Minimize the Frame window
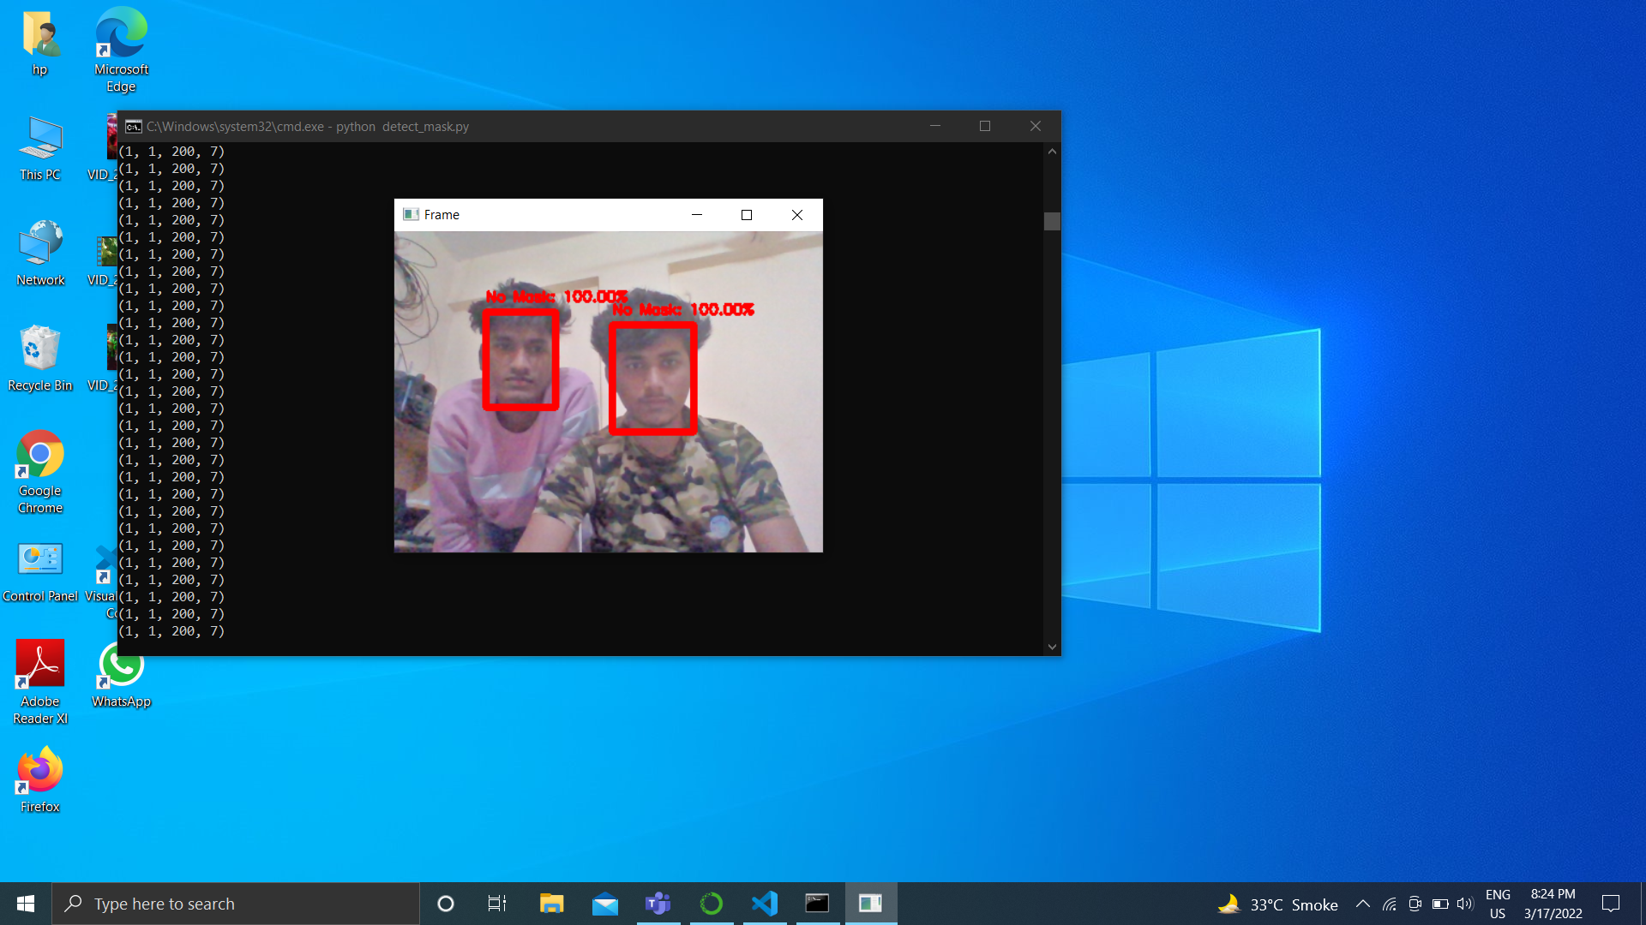The height and width of the screenshot is (925, 1646). [x=697, y=215]
